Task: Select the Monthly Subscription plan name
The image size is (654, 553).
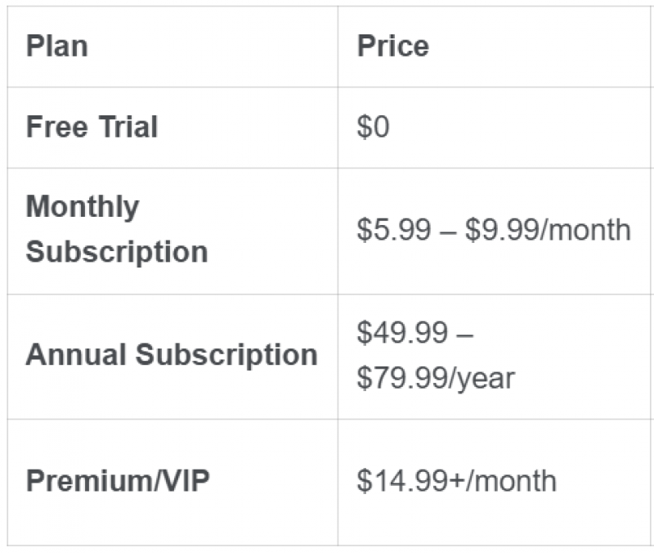Action: click(116, 229)
